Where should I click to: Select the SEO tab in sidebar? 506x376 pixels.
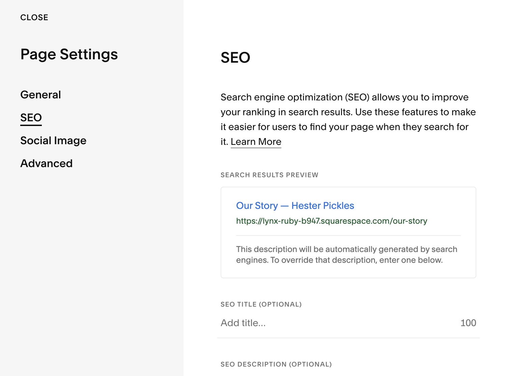pos(31,118)
